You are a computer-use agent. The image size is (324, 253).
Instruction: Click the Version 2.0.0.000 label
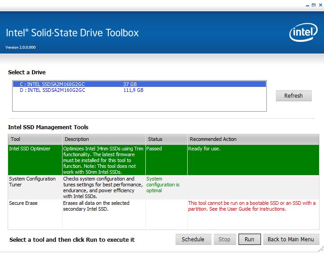tap(20, 47)
